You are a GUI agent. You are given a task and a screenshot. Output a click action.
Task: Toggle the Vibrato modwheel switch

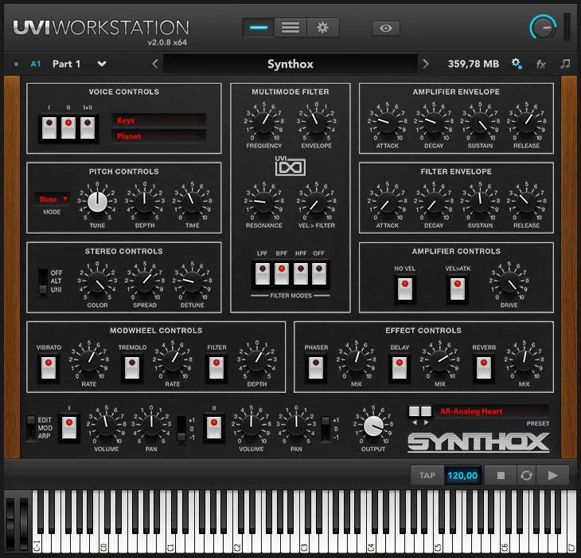[49, 367]
